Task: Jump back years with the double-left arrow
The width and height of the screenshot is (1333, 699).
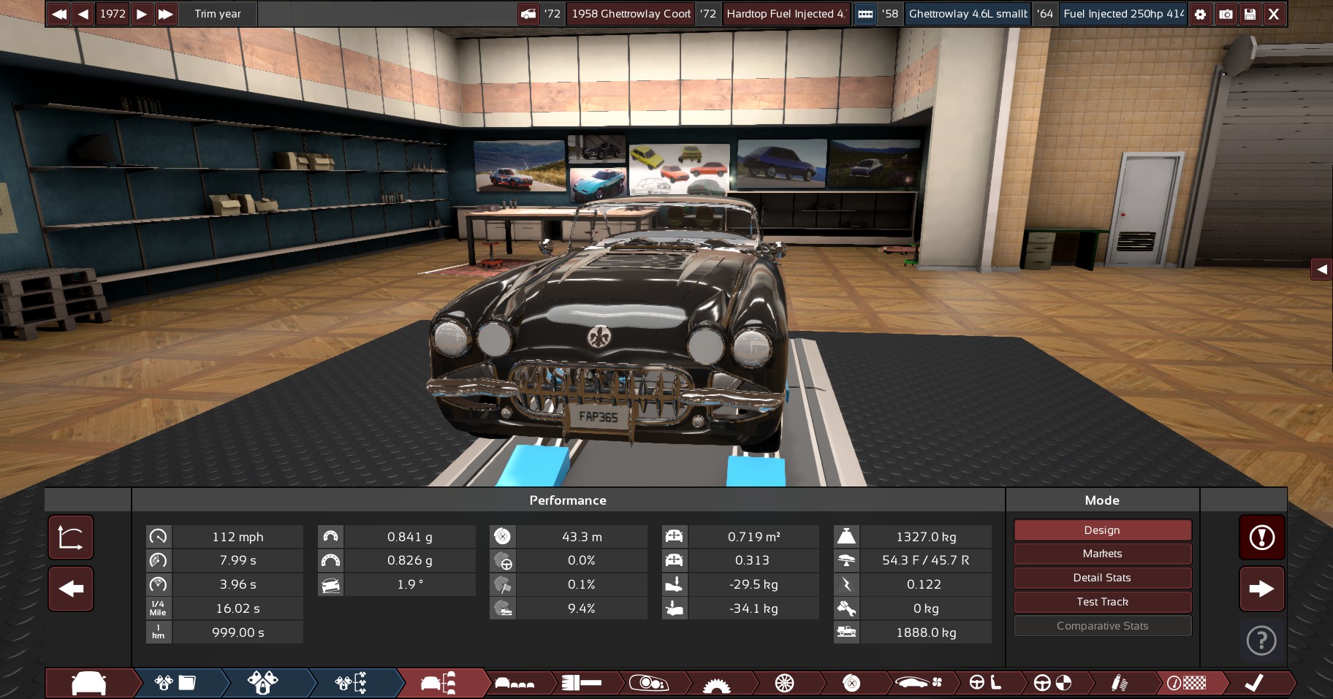Action: click(59, 14)
